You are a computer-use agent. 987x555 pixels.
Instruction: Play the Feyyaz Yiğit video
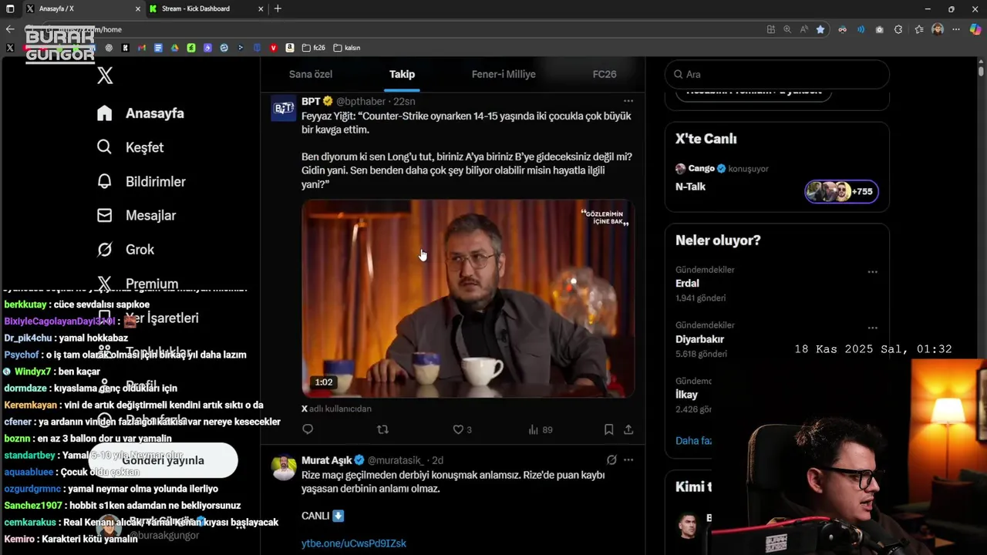tap(468, 298)
